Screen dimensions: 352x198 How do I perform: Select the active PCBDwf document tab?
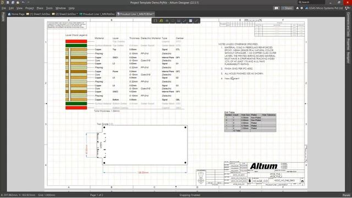click(x=136, y=14)
